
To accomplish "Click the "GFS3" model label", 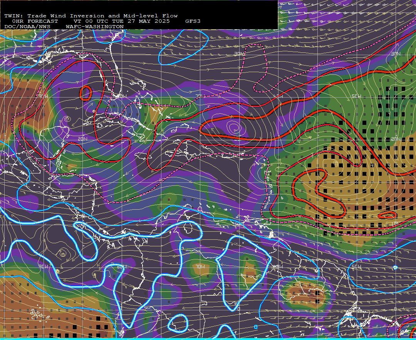I will pos(193,21).
